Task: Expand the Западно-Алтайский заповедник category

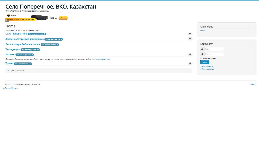Action: pyautogui.click(x=190, y=39)
